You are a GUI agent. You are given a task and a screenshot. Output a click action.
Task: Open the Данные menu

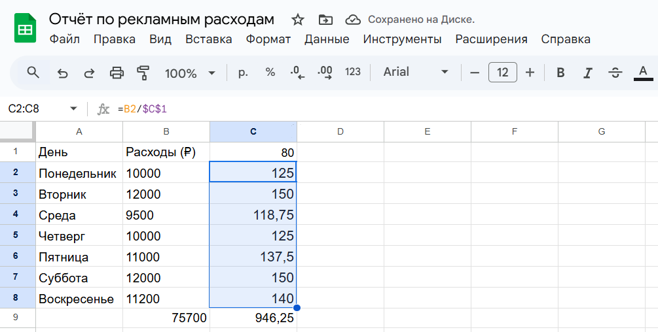(x=327, y=39)
